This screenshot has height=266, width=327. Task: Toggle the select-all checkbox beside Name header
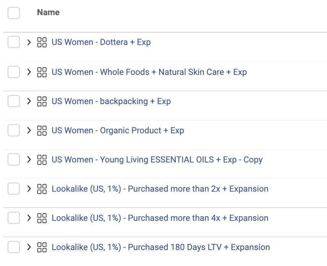pos(14,13)
